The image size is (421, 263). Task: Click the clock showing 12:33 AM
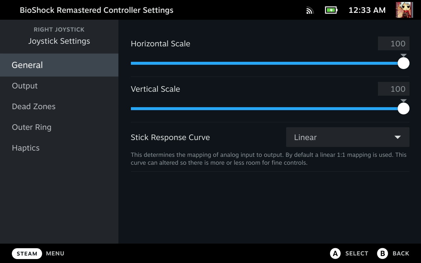point(367,10)
